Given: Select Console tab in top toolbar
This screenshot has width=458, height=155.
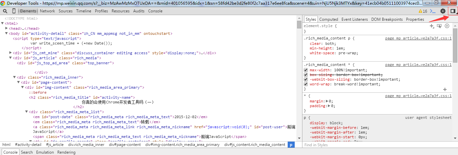Looking at the screenshot, I should [155, 11].
